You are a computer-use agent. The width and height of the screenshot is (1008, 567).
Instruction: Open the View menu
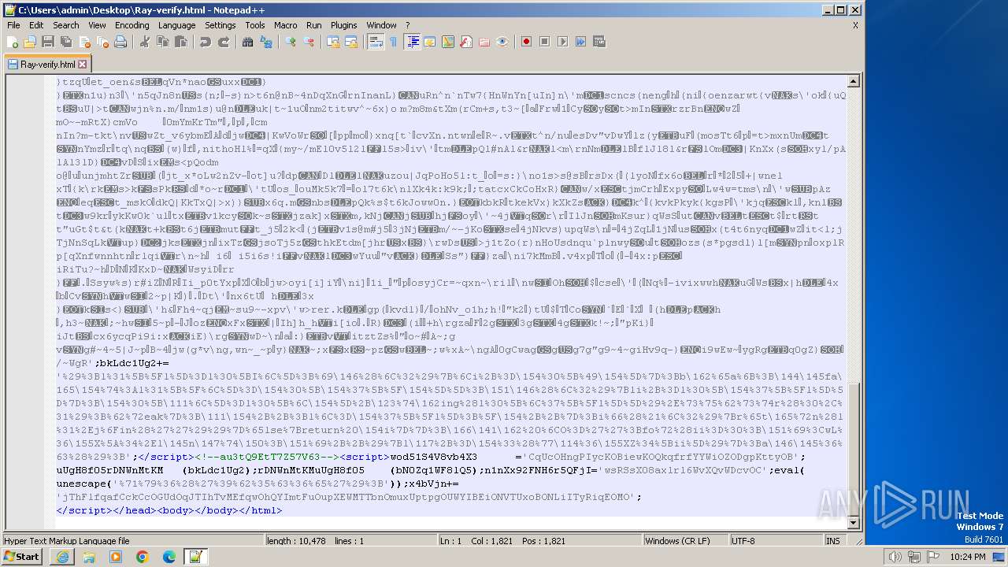coord(98,25)
